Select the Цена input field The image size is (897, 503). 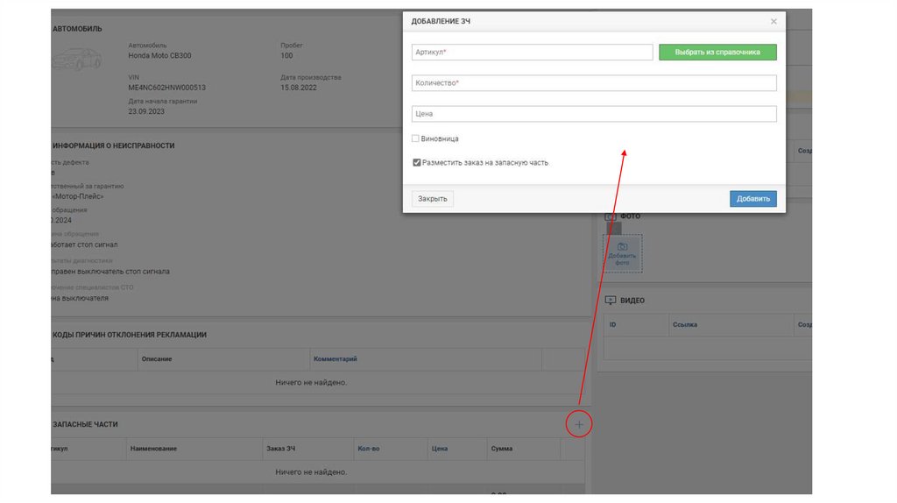point(594,114)
